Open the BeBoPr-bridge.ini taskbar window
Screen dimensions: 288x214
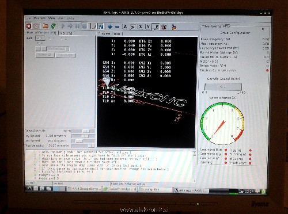tap(120, 189)
